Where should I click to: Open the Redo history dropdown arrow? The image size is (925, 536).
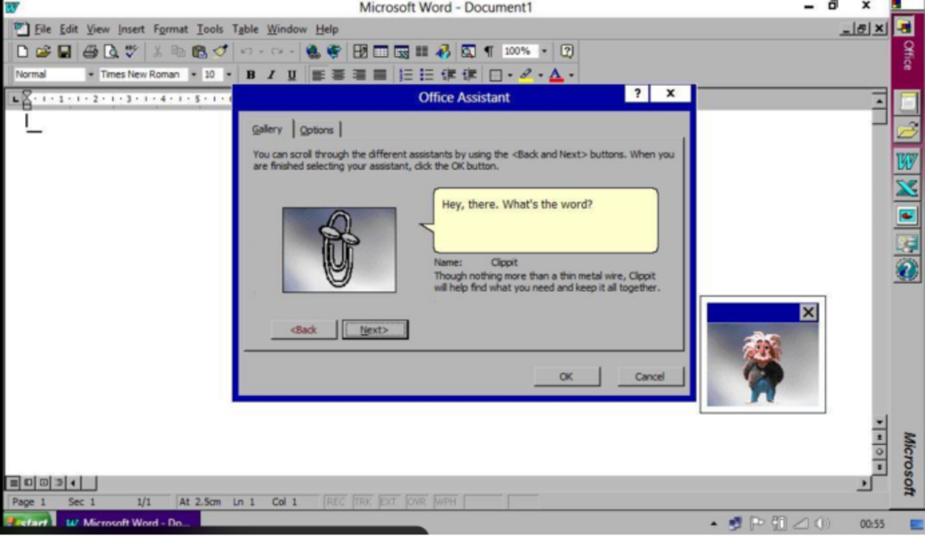tap(292, 51)
